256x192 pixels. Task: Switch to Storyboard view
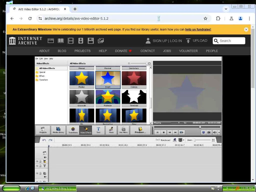(x=163, y=140)
